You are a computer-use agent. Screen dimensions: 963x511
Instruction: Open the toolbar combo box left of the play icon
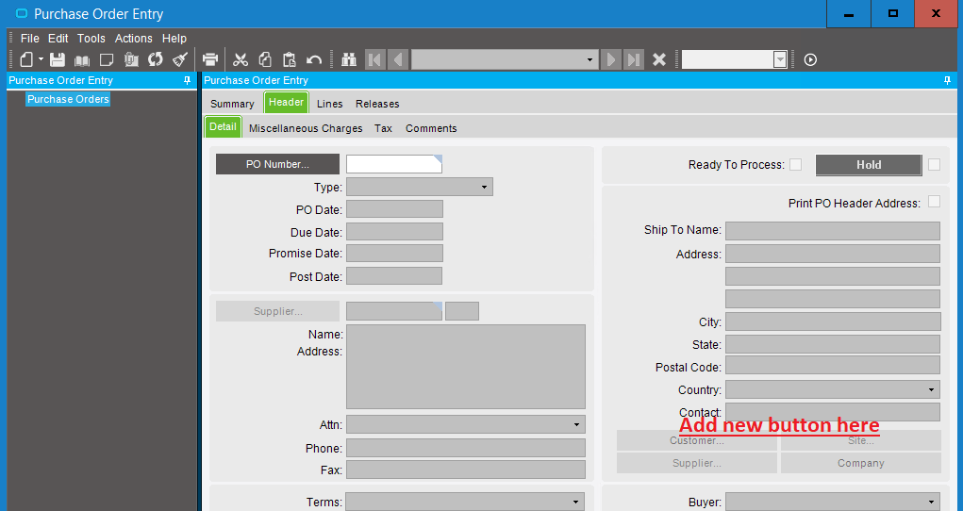tap(780, 59)
